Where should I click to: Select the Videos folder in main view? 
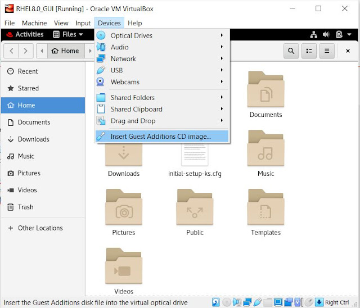click(124, 266)
